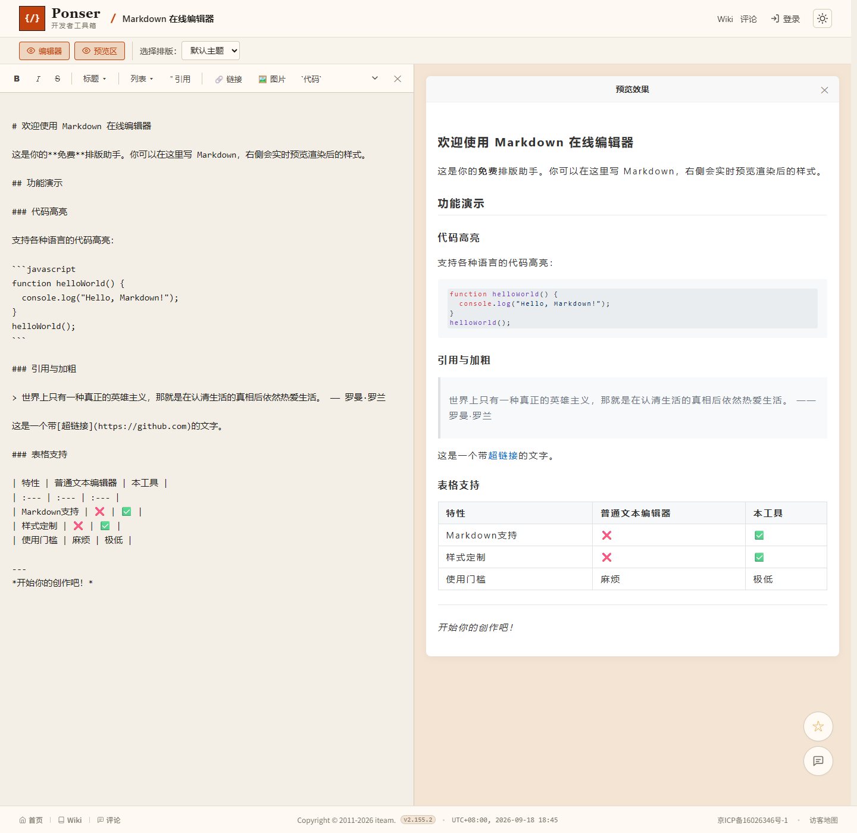Open the 京ICP备16026346号-1 footer link

(752, 820)
